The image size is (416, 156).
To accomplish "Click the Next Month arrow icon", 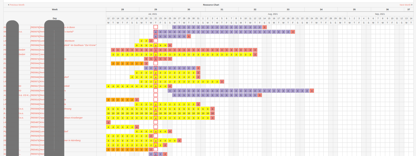I will 412,5.
